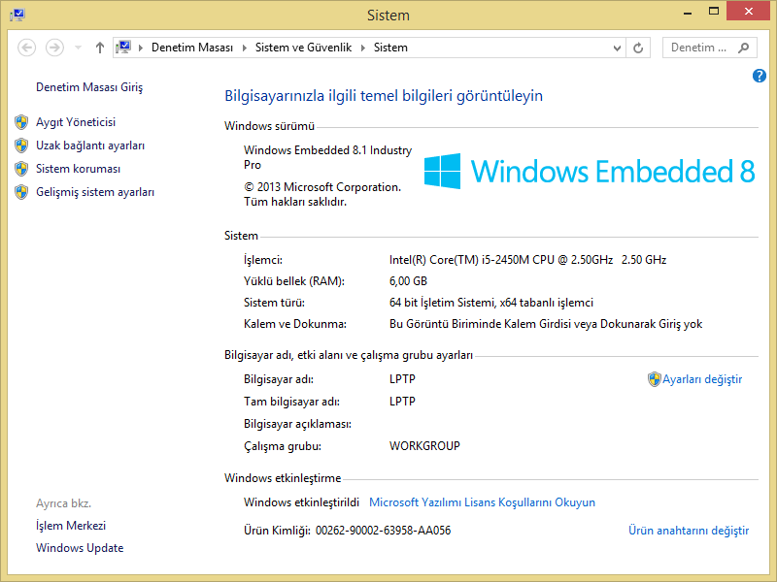Screen dimensions: 777x582
Task: Click the Back navigation arrow
Action: coord(27,48)
